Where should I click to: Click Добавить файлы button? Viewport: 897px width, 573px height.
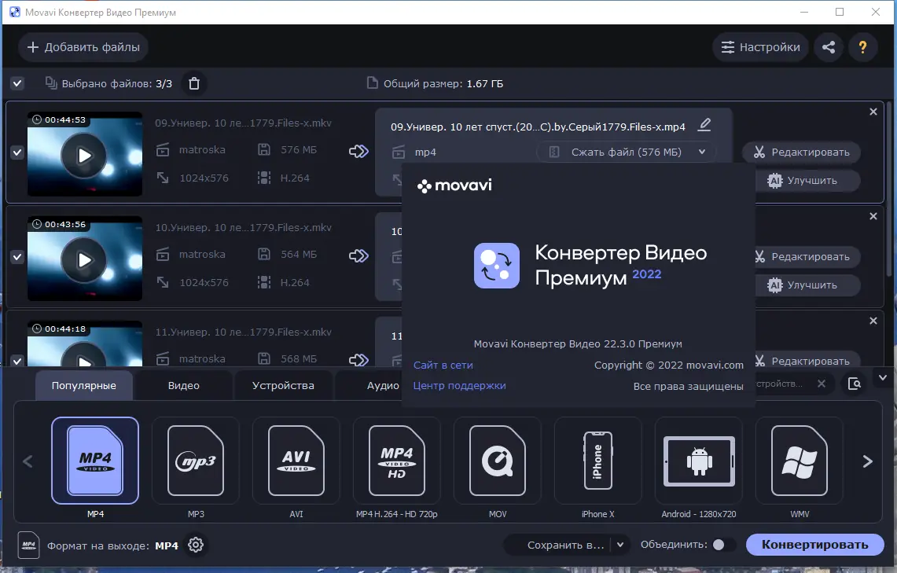tap(83, 47)
